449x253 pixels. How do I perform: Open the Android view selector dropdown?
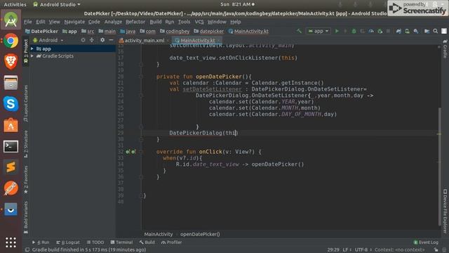48,40
